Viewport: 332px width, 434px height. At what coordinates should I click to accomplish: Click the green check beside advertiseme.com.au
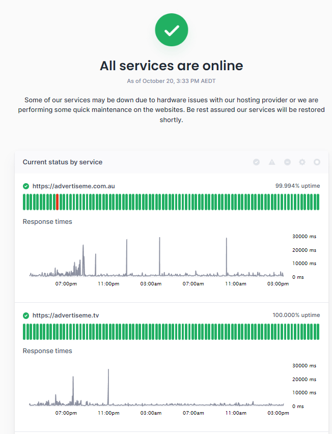point(25,186)
